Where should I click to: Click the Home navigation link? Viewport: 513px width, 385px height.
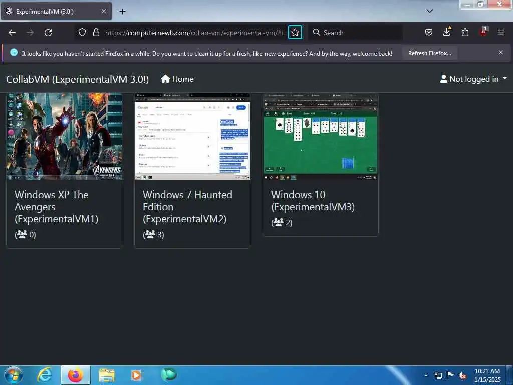(x=177, y=79)
